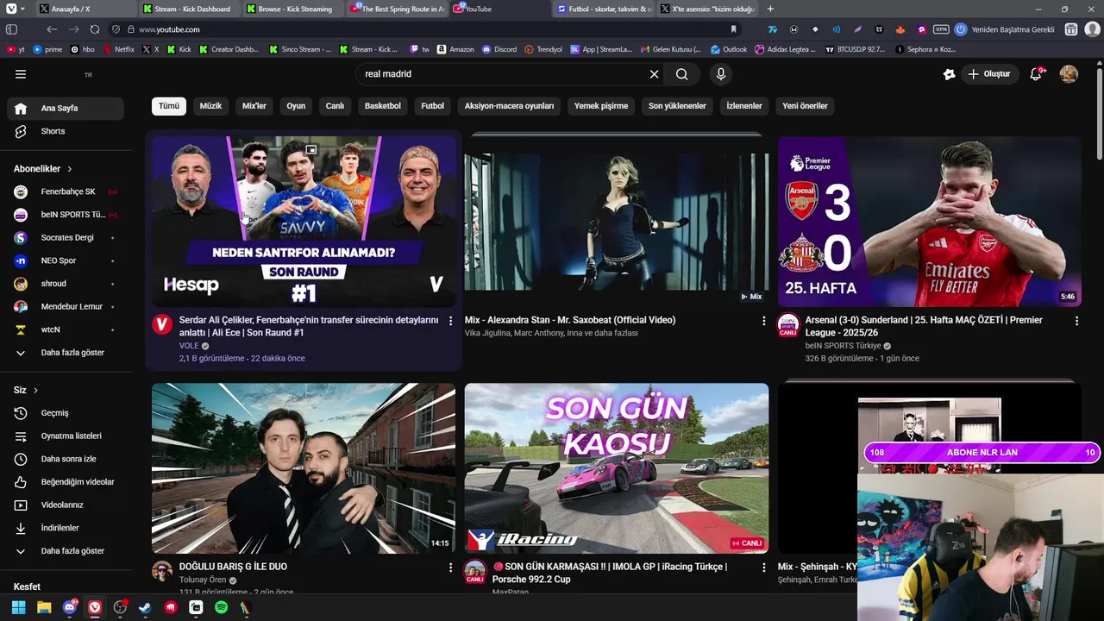The image size is (1104, 621).
Task: Open the iRacing SON GÜN KAOSU thumbnail
Action: click(617, 468)
